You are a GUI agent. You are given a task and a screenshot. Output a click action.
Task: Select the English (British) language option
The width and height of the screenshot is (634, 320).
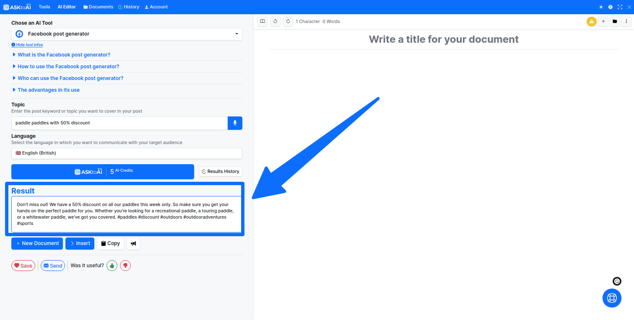tap(127, 153)
